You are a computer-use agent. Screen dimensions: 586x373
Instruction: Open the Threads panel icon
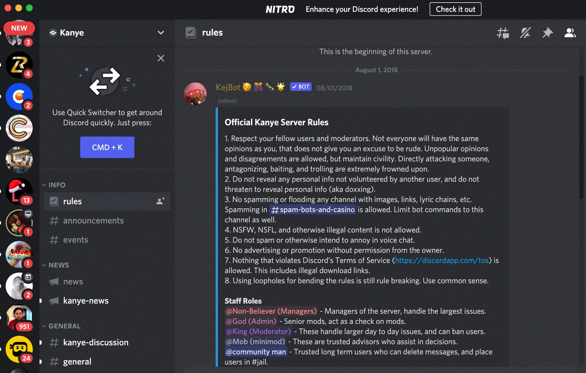point(503,33)
